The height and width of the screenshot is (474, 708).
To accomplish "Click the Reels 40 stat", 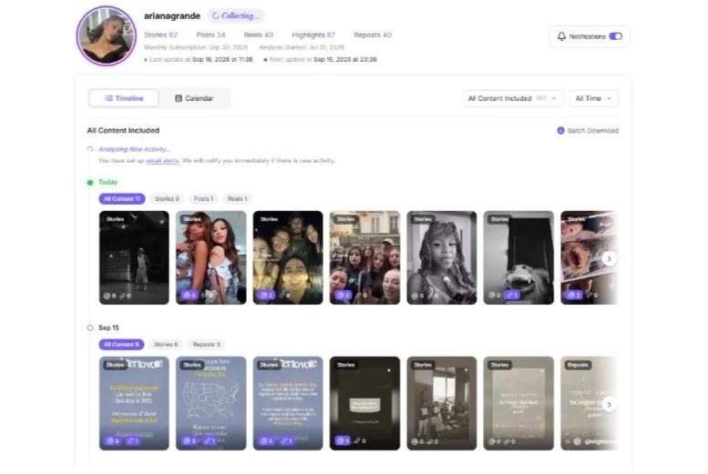I will tap(258, 35).
